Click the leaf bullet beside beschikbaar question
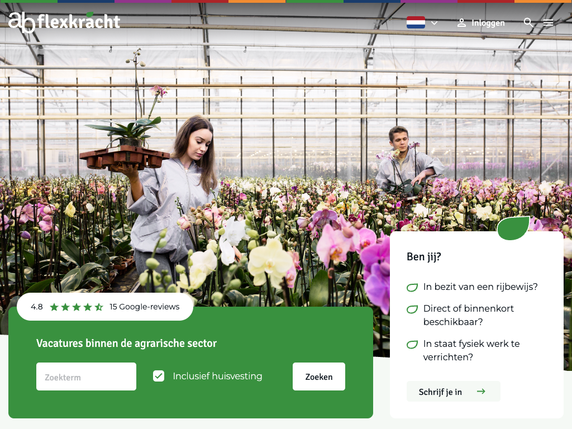Viewport: 572px width, 429px height. coord(412,309)
